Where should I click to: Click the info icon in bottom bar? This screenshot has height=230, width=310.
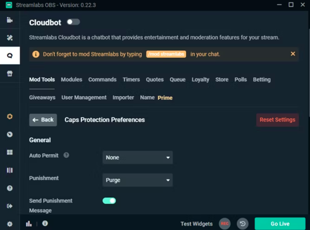pyautogui.click(x=45, y=223)
